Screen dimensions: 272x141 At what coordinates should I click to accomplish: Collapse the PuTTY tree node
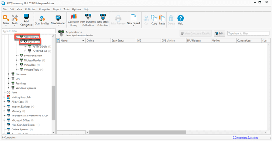click(21, 42)
